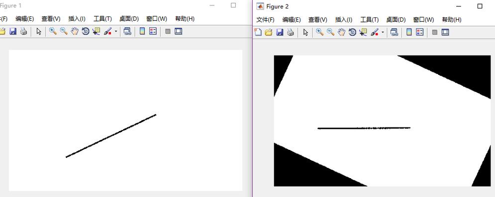Click the Link Plot icon in Figure 2
495x197 pixels.
tap(394, 32)
